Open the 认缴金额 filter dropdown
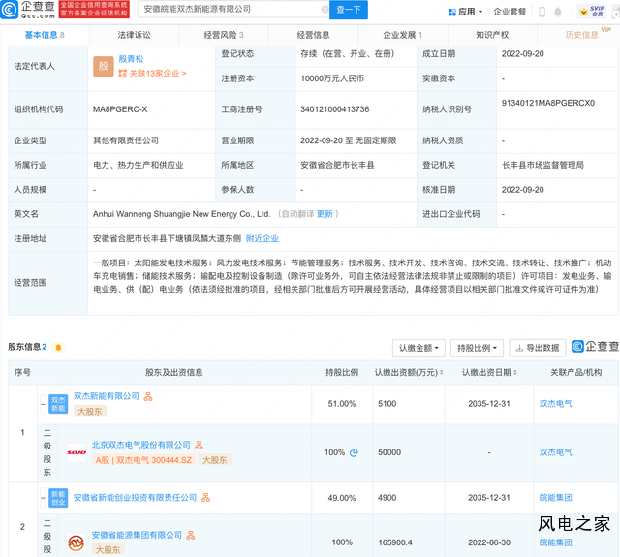This screenshot has width=620, height=557. pos(418,348)
